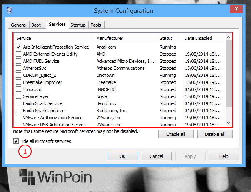
Task: Tick Freemake Improver checkbox
Action: pos(19,82)
